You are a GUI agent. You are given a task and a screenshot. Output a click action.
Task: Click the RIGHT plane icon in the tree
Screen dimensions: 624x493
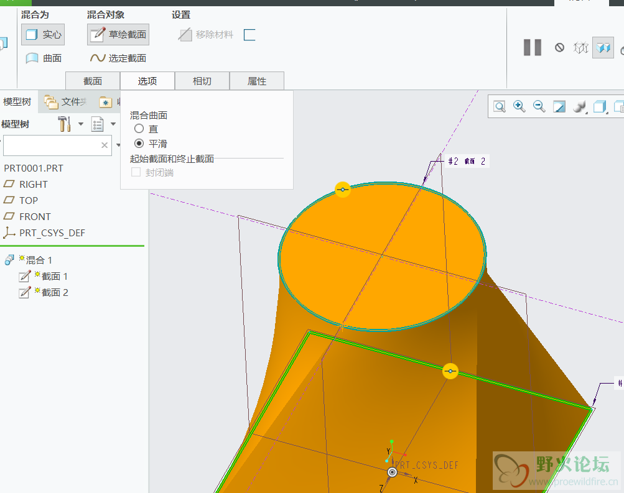[9, 184]
